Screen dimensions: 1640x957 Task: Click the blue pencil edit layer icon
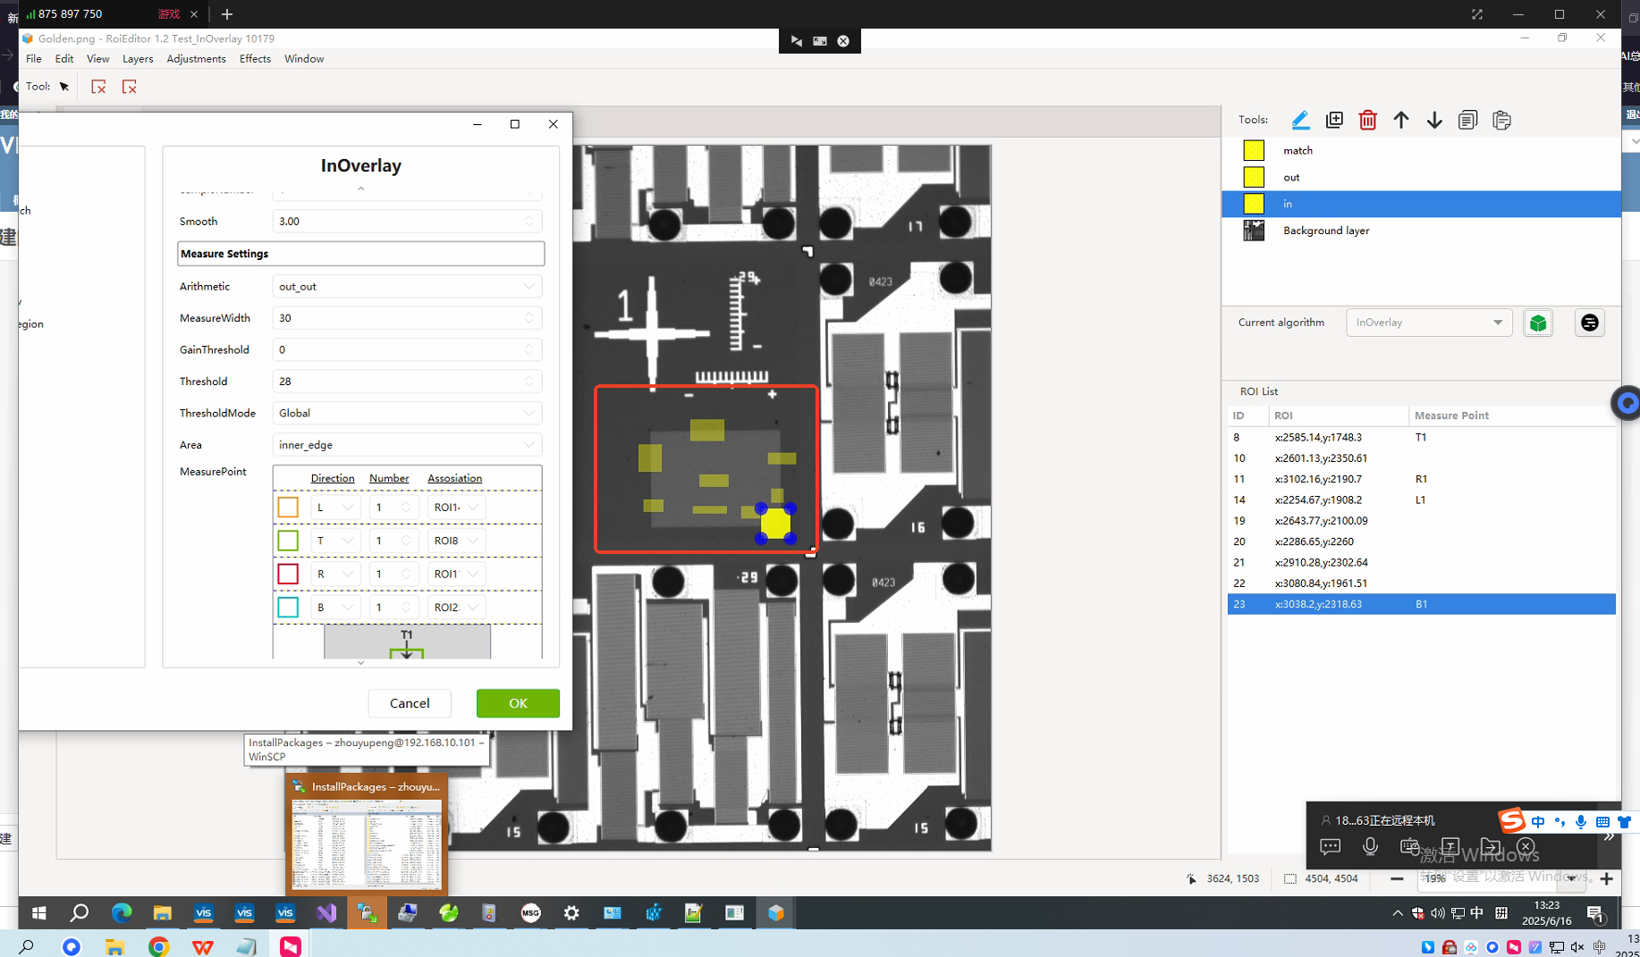coord(1300,120)
